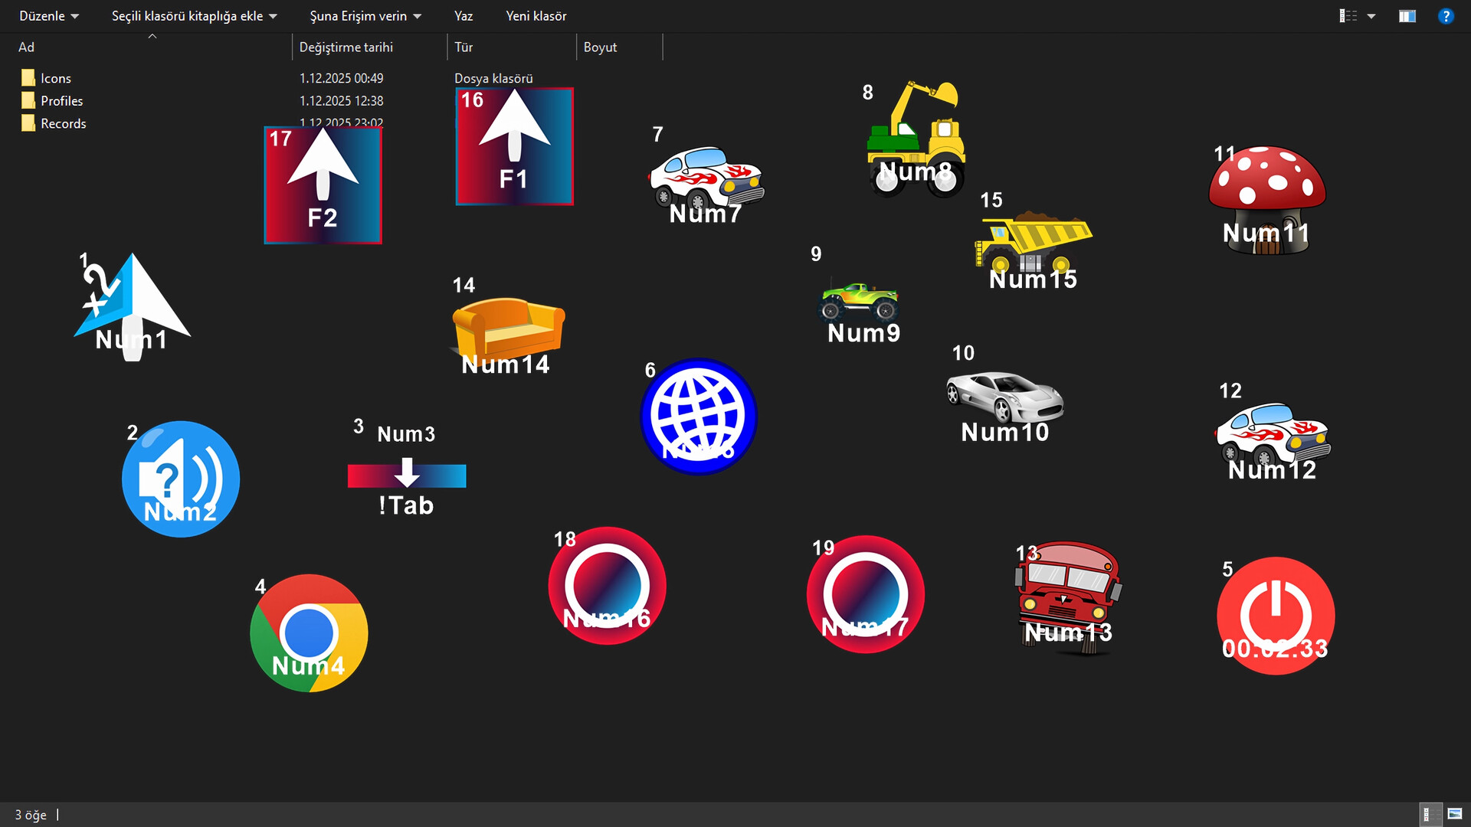Click the Num13 red bus icon
1471x827 pixels.
(1067, 597)
